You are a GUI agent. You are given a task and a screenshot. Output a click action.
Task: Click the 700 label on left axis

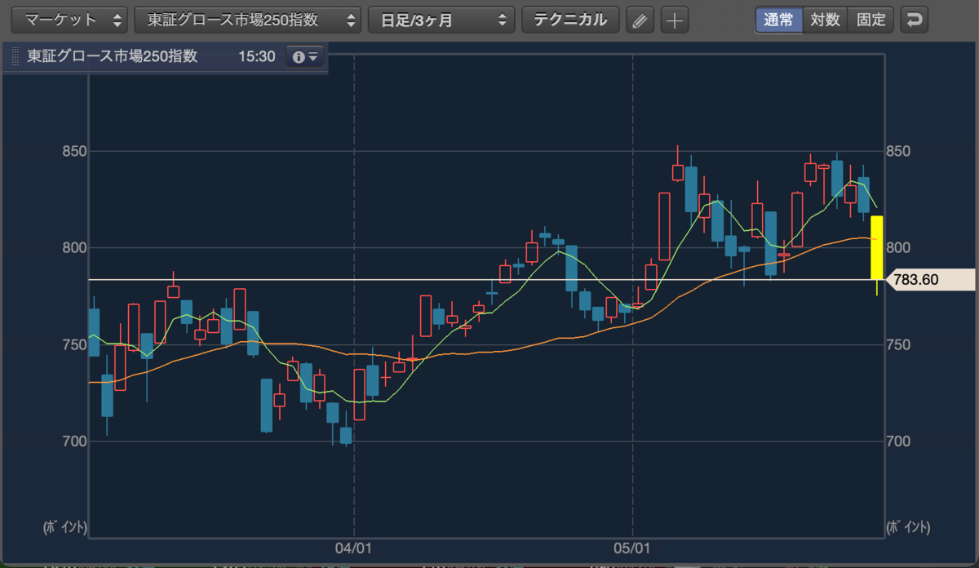[x=73, y=441]
